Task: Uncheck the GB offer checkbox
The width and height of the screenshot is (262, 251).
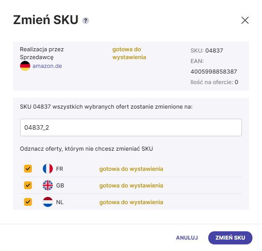Action: click(28, 185)
